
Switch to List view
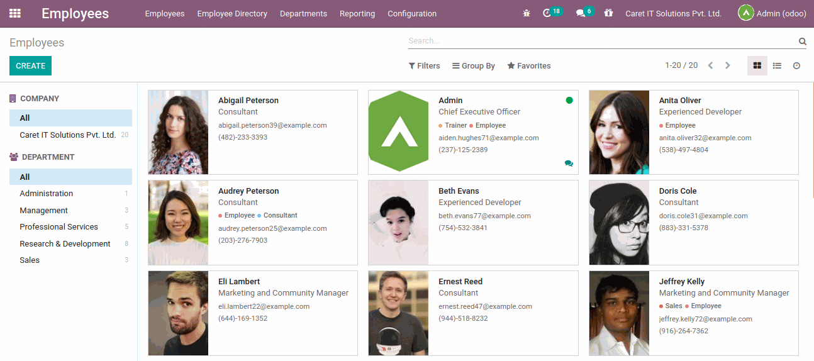click(777, 65)
